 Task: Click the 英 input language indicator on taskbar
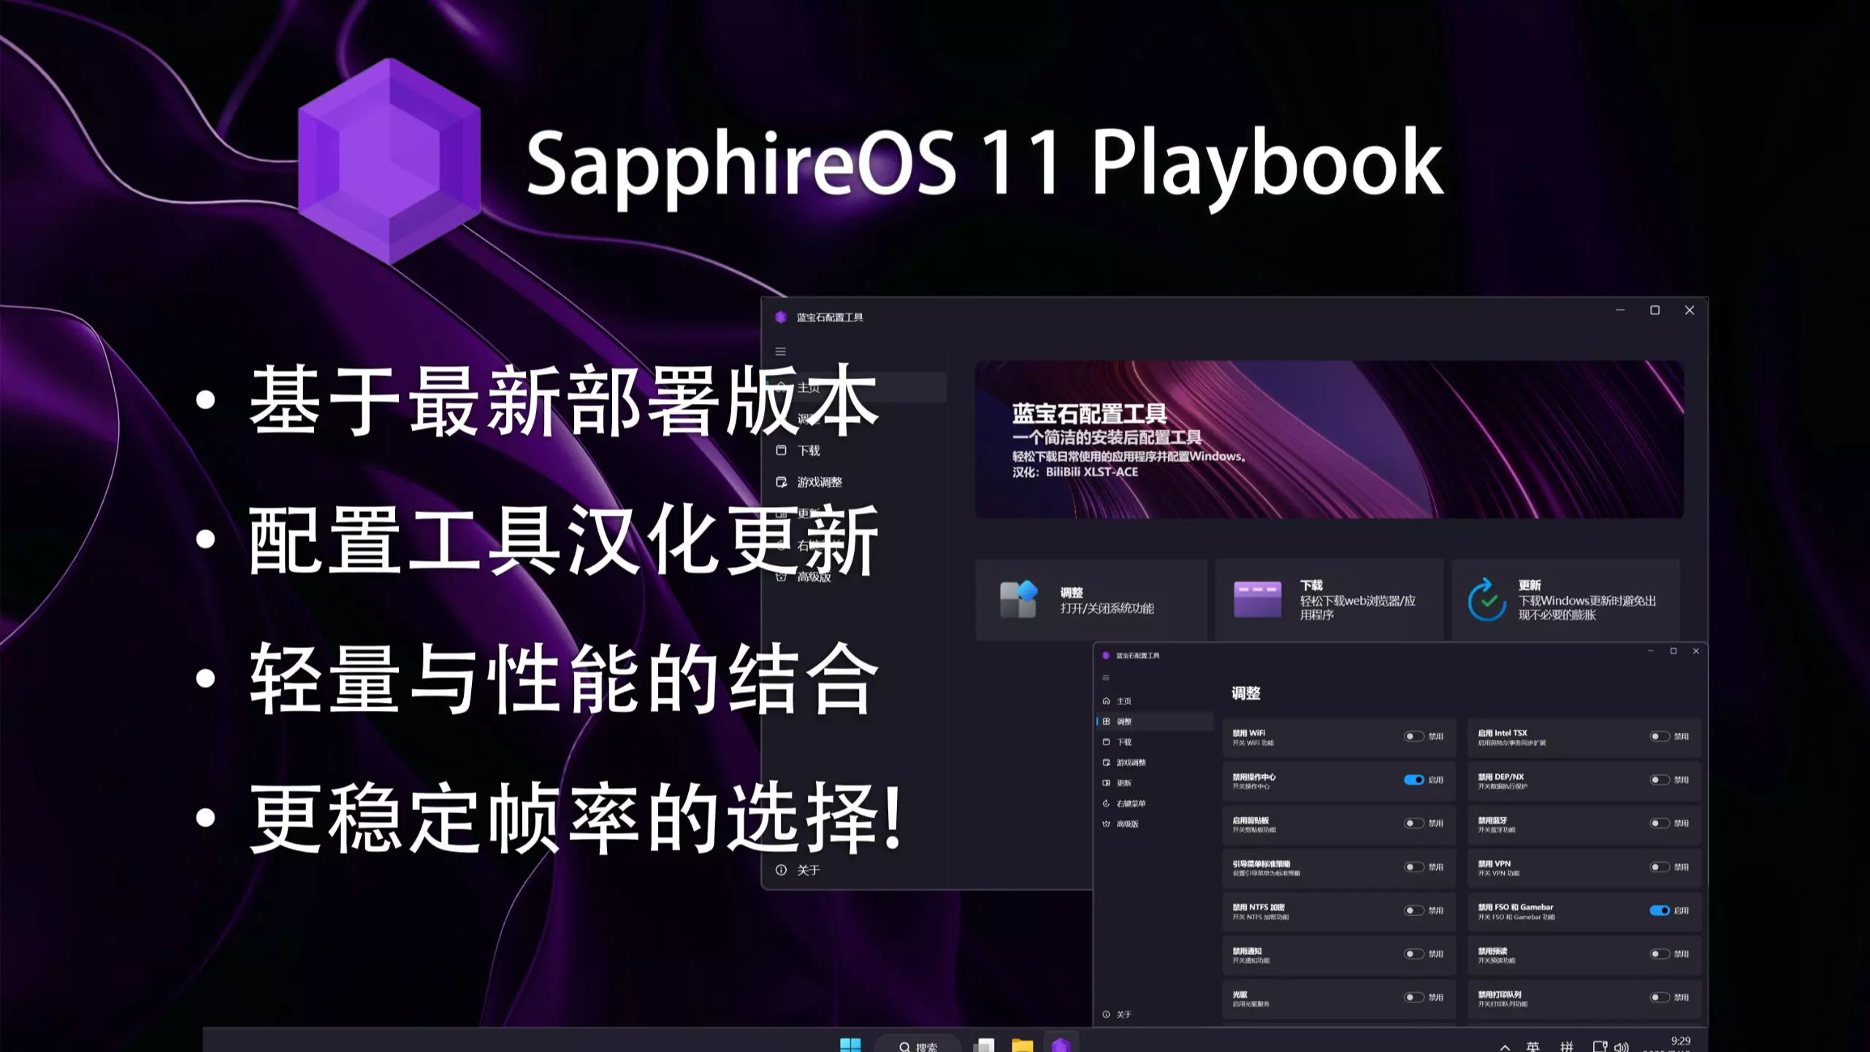point(1533,1047)
